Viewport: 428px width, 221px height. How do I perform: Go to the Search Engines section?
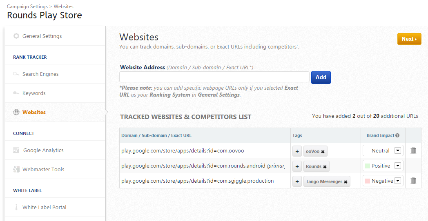40,74
